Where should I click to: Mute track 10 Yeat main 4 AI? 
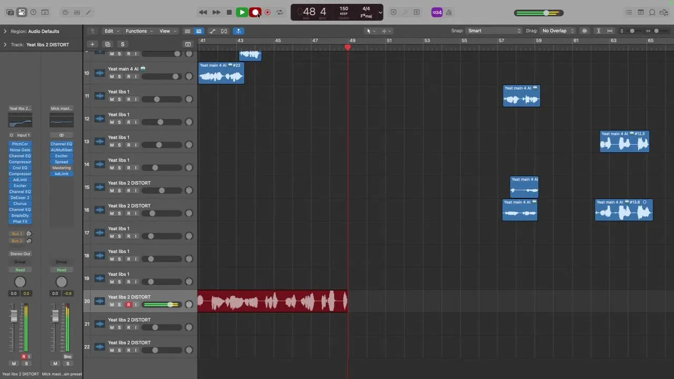click(112, 76)
